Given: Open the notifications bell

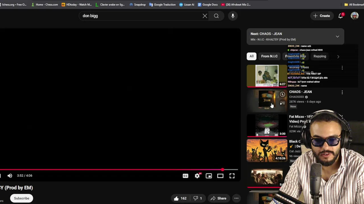Looking at the screenshot, I should (341, 16).
